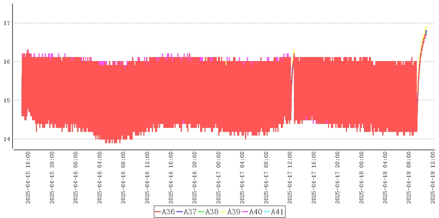This screenshot has height=218, width=439.
Task: Click the magenta A40 legend color line
Action: (245, 212)
